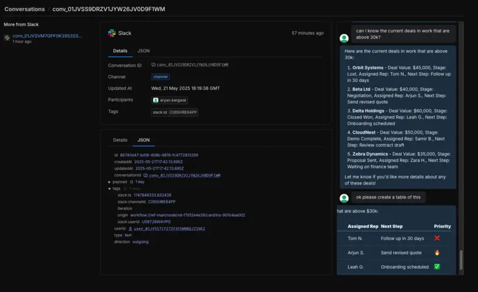This screenshot has width=478, height=292.
Task: Click the 'More from Slack' heading
Action: pyautogui.click(x=21, y=24)
